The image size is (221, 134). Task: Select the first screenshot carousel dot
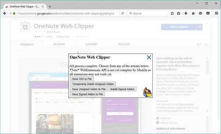click(78, 52)
